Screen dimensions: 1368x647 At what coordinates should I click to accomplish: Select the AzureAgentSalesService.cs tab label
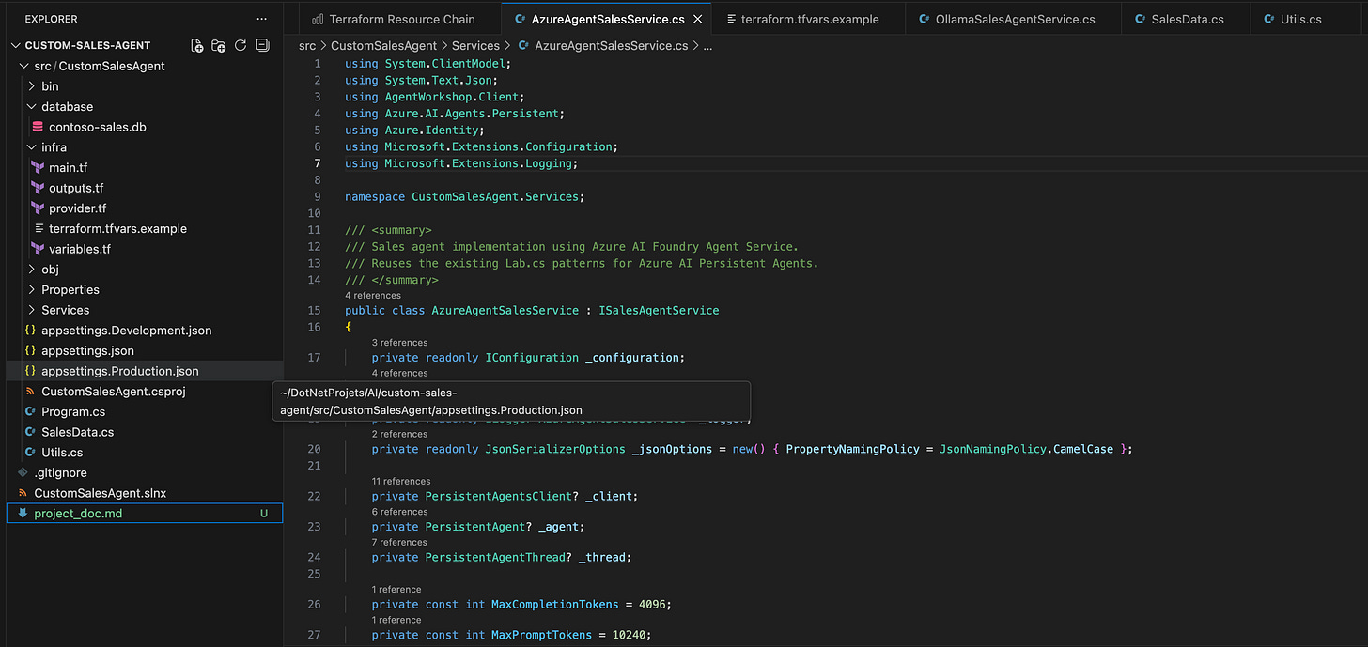(x=608, y=19)
